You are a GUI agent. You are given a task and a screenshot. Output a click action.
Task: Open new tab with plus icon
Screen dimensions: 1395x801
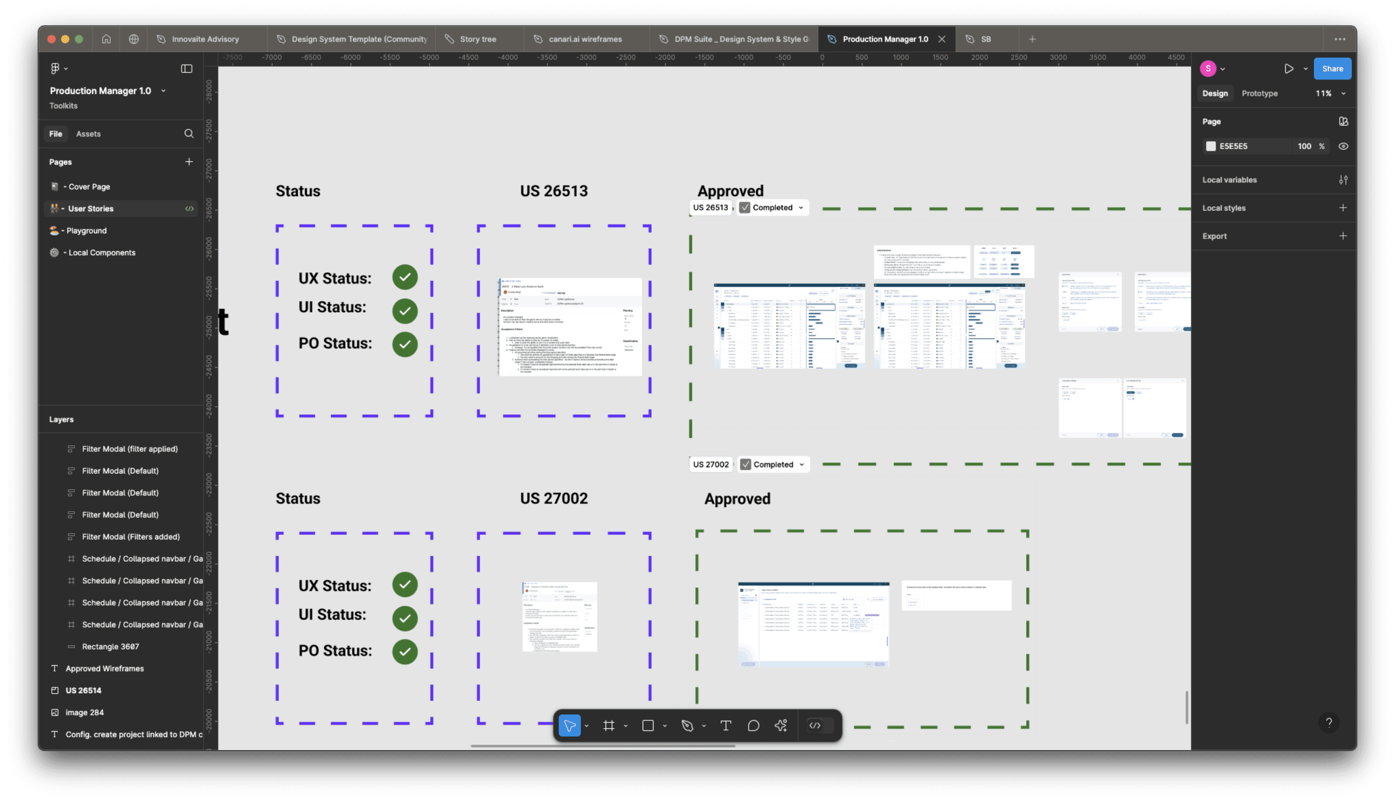1032,39
